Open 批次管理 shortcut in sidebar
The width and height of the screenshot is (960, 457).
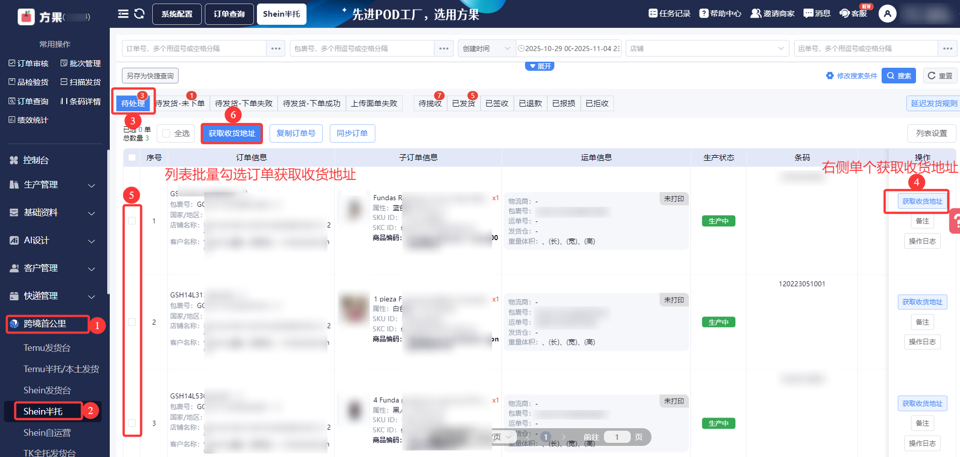[81, 63]
